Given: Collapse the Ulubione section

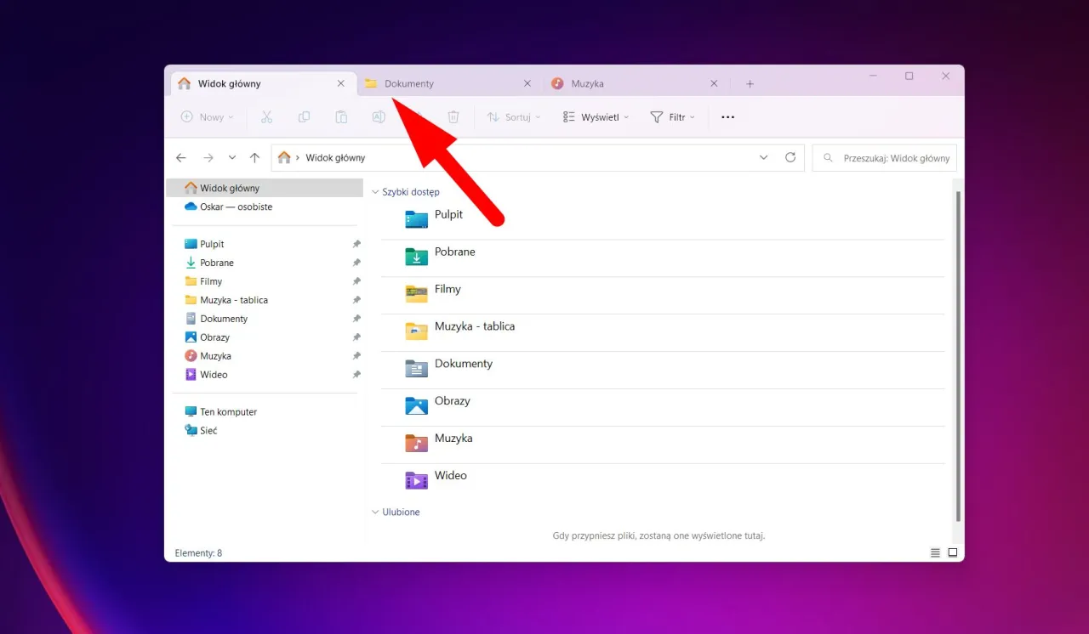Looking at the screenshot, I should tap(375, 512).
